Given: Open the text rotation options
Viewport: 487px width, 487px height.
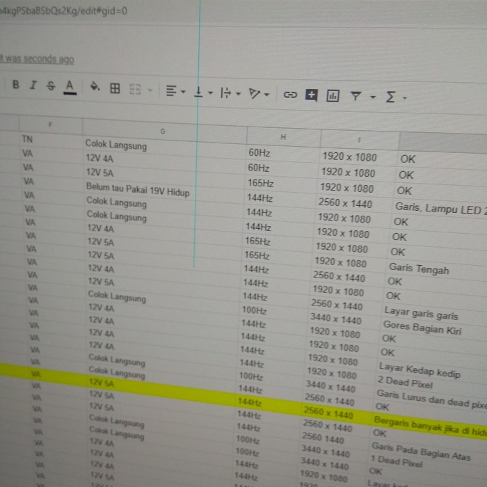Looking at the screenshot, I should coord(258,94).
